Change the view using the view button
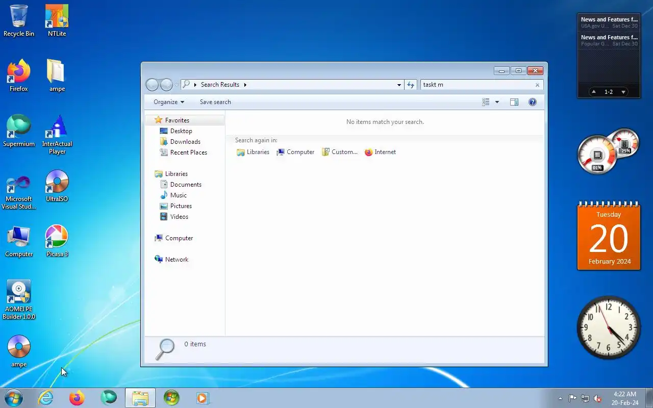The image size is (653, 408). pyautogui.click(x=486, y=102)
